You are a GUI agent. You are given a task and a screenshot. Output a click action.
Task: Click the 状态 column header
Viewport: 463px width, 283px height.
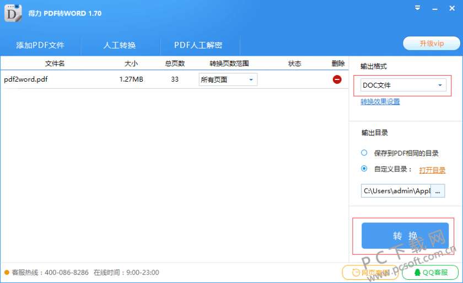pos(295,63)
